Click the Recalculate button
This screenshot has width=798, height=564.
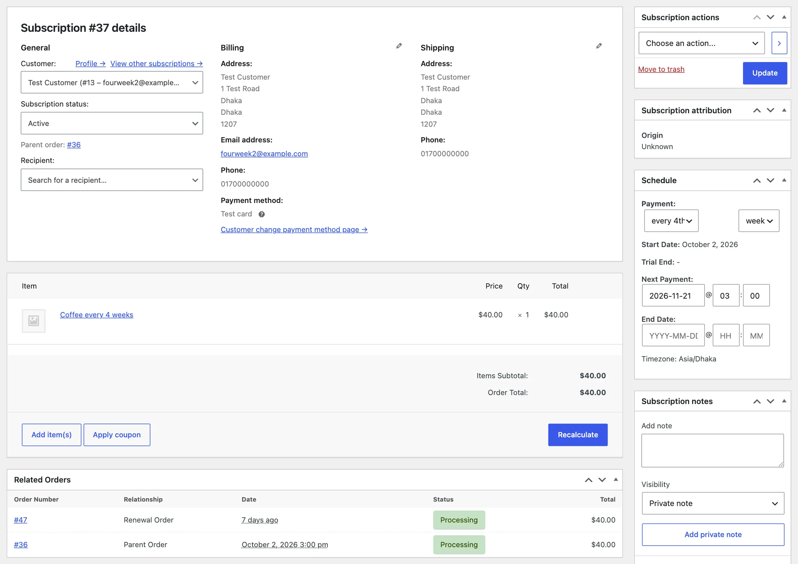pos(578,435)
